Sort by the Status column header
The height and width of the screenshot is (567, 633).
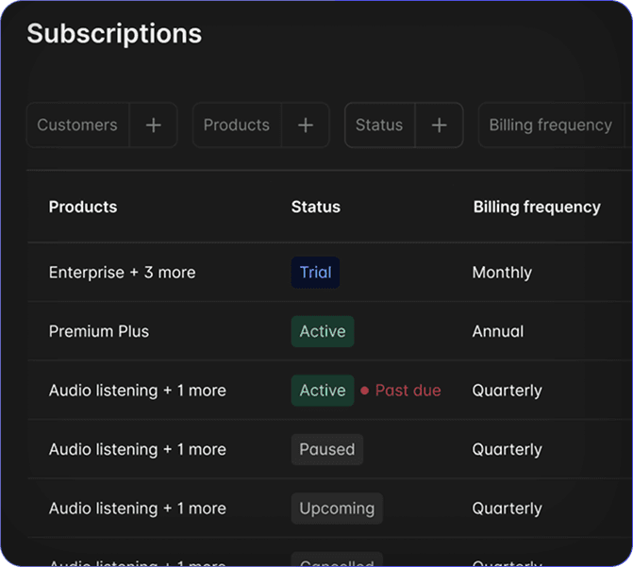point(316,207)
